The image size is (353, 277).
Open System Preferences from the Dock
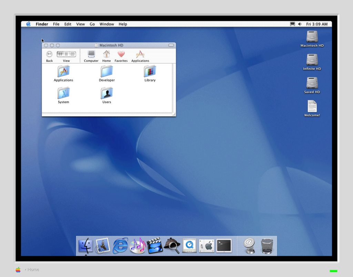coord(206,246)
